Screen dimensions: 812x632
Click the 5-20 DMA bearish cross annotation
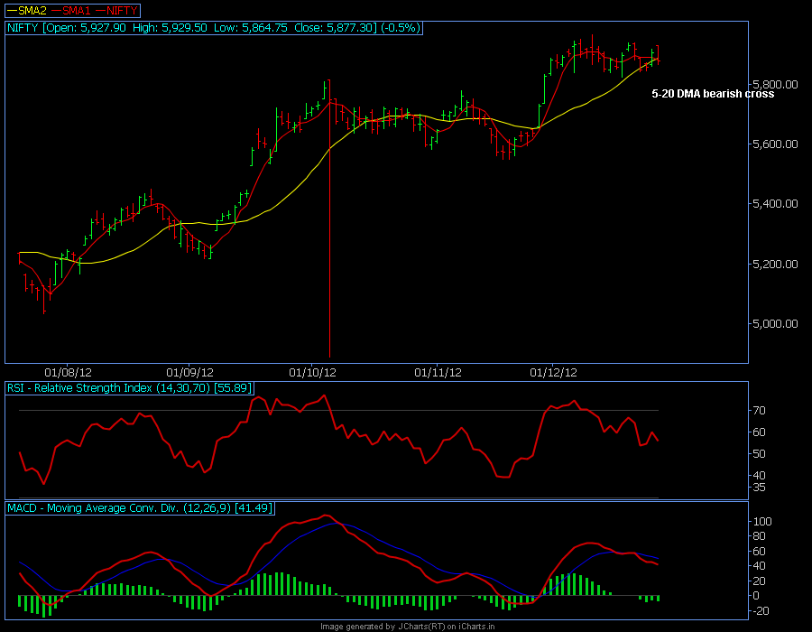[713, 94]
